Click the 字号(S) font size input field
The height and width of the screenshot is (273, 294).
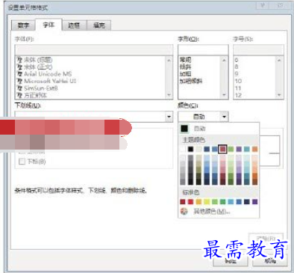coord(258,50)
